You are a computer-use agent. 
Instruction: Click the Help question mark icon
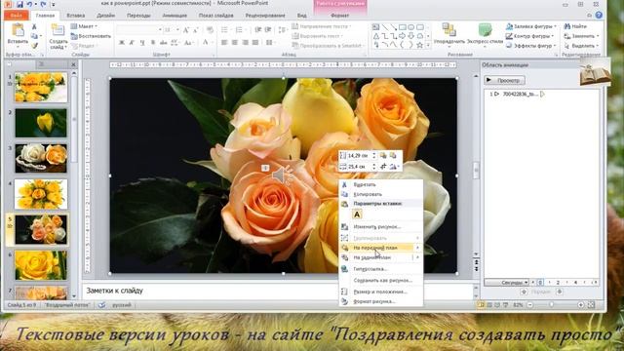point(599,16)
